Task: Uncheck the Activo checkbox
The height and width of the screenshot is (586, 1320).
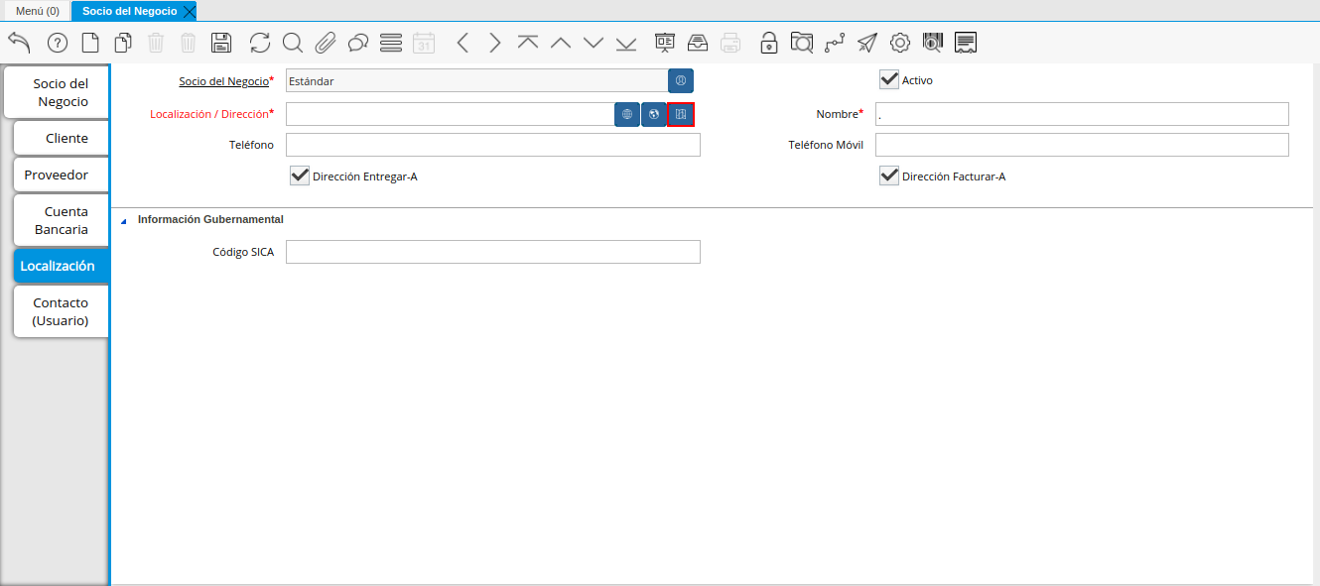Action: point(889,79)
